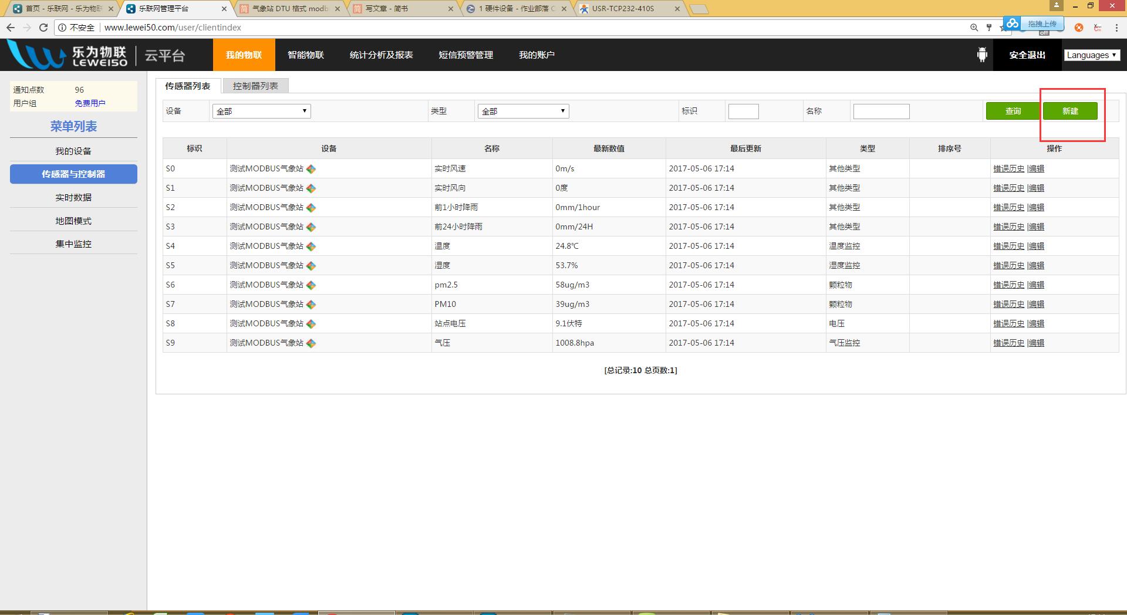1127x615 pixels.
Task: Focus the 标识 input field
Action: click(744, 111)
